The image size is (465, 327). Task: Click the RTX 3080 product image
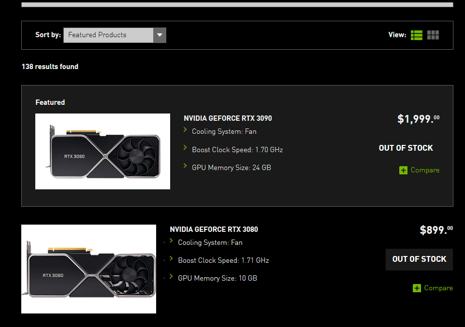click(88, 269)
